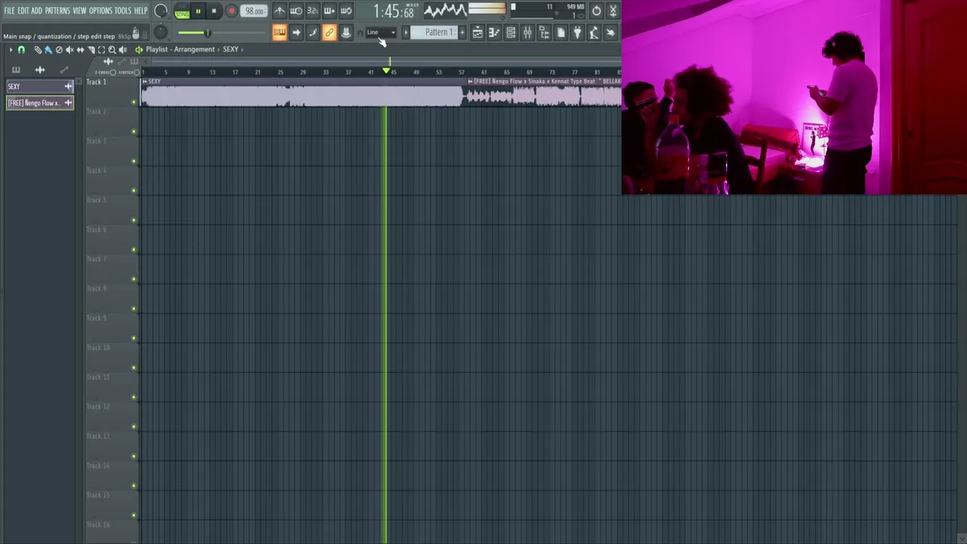The height and width of the screenshot is (544, 967).
Task: Toggle playlist snap magnet icon
Action: [21, 50]
